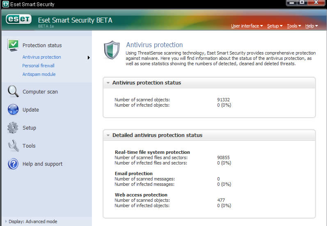Image resolution: width=327 pixels, height=226 pixels.
Task: Click the Help and support question icon
Action: point(13,164)
